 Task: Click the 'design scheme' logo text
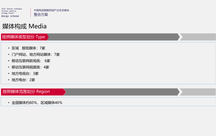point(10,16)
